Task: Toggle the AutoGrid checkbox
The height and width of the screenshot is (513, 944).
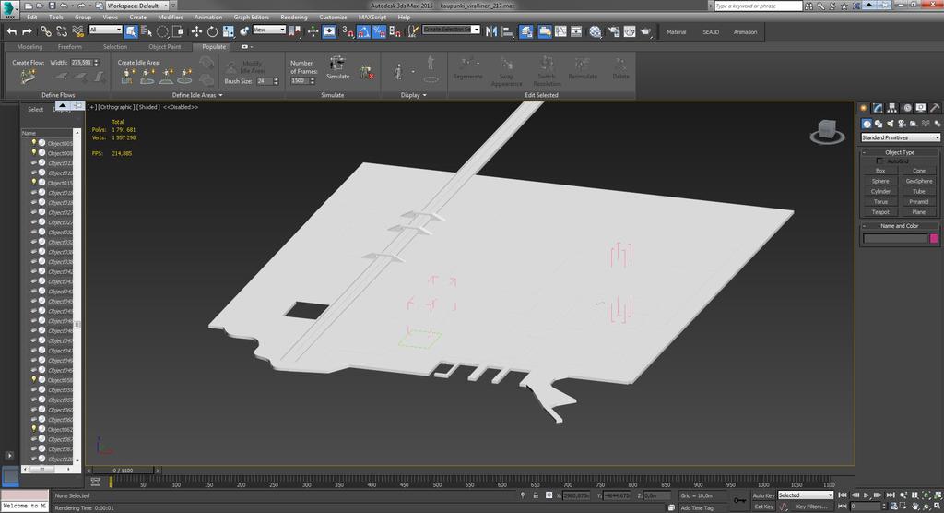Action: [x=879, y=161]
